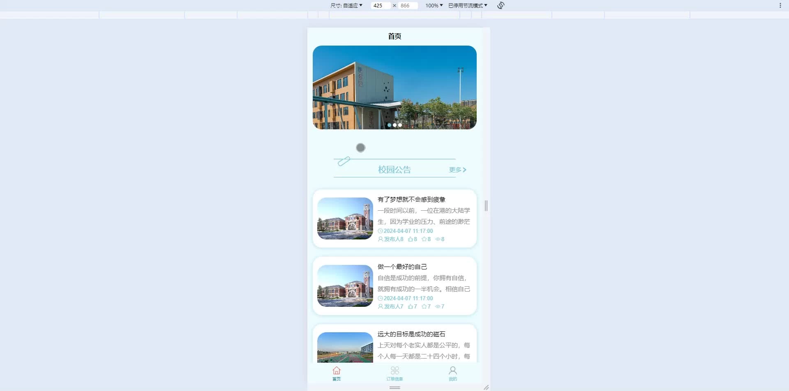The image size is (789, 391).
Task: Click the 发布人8 publisher label
Action: coord(394,239)
